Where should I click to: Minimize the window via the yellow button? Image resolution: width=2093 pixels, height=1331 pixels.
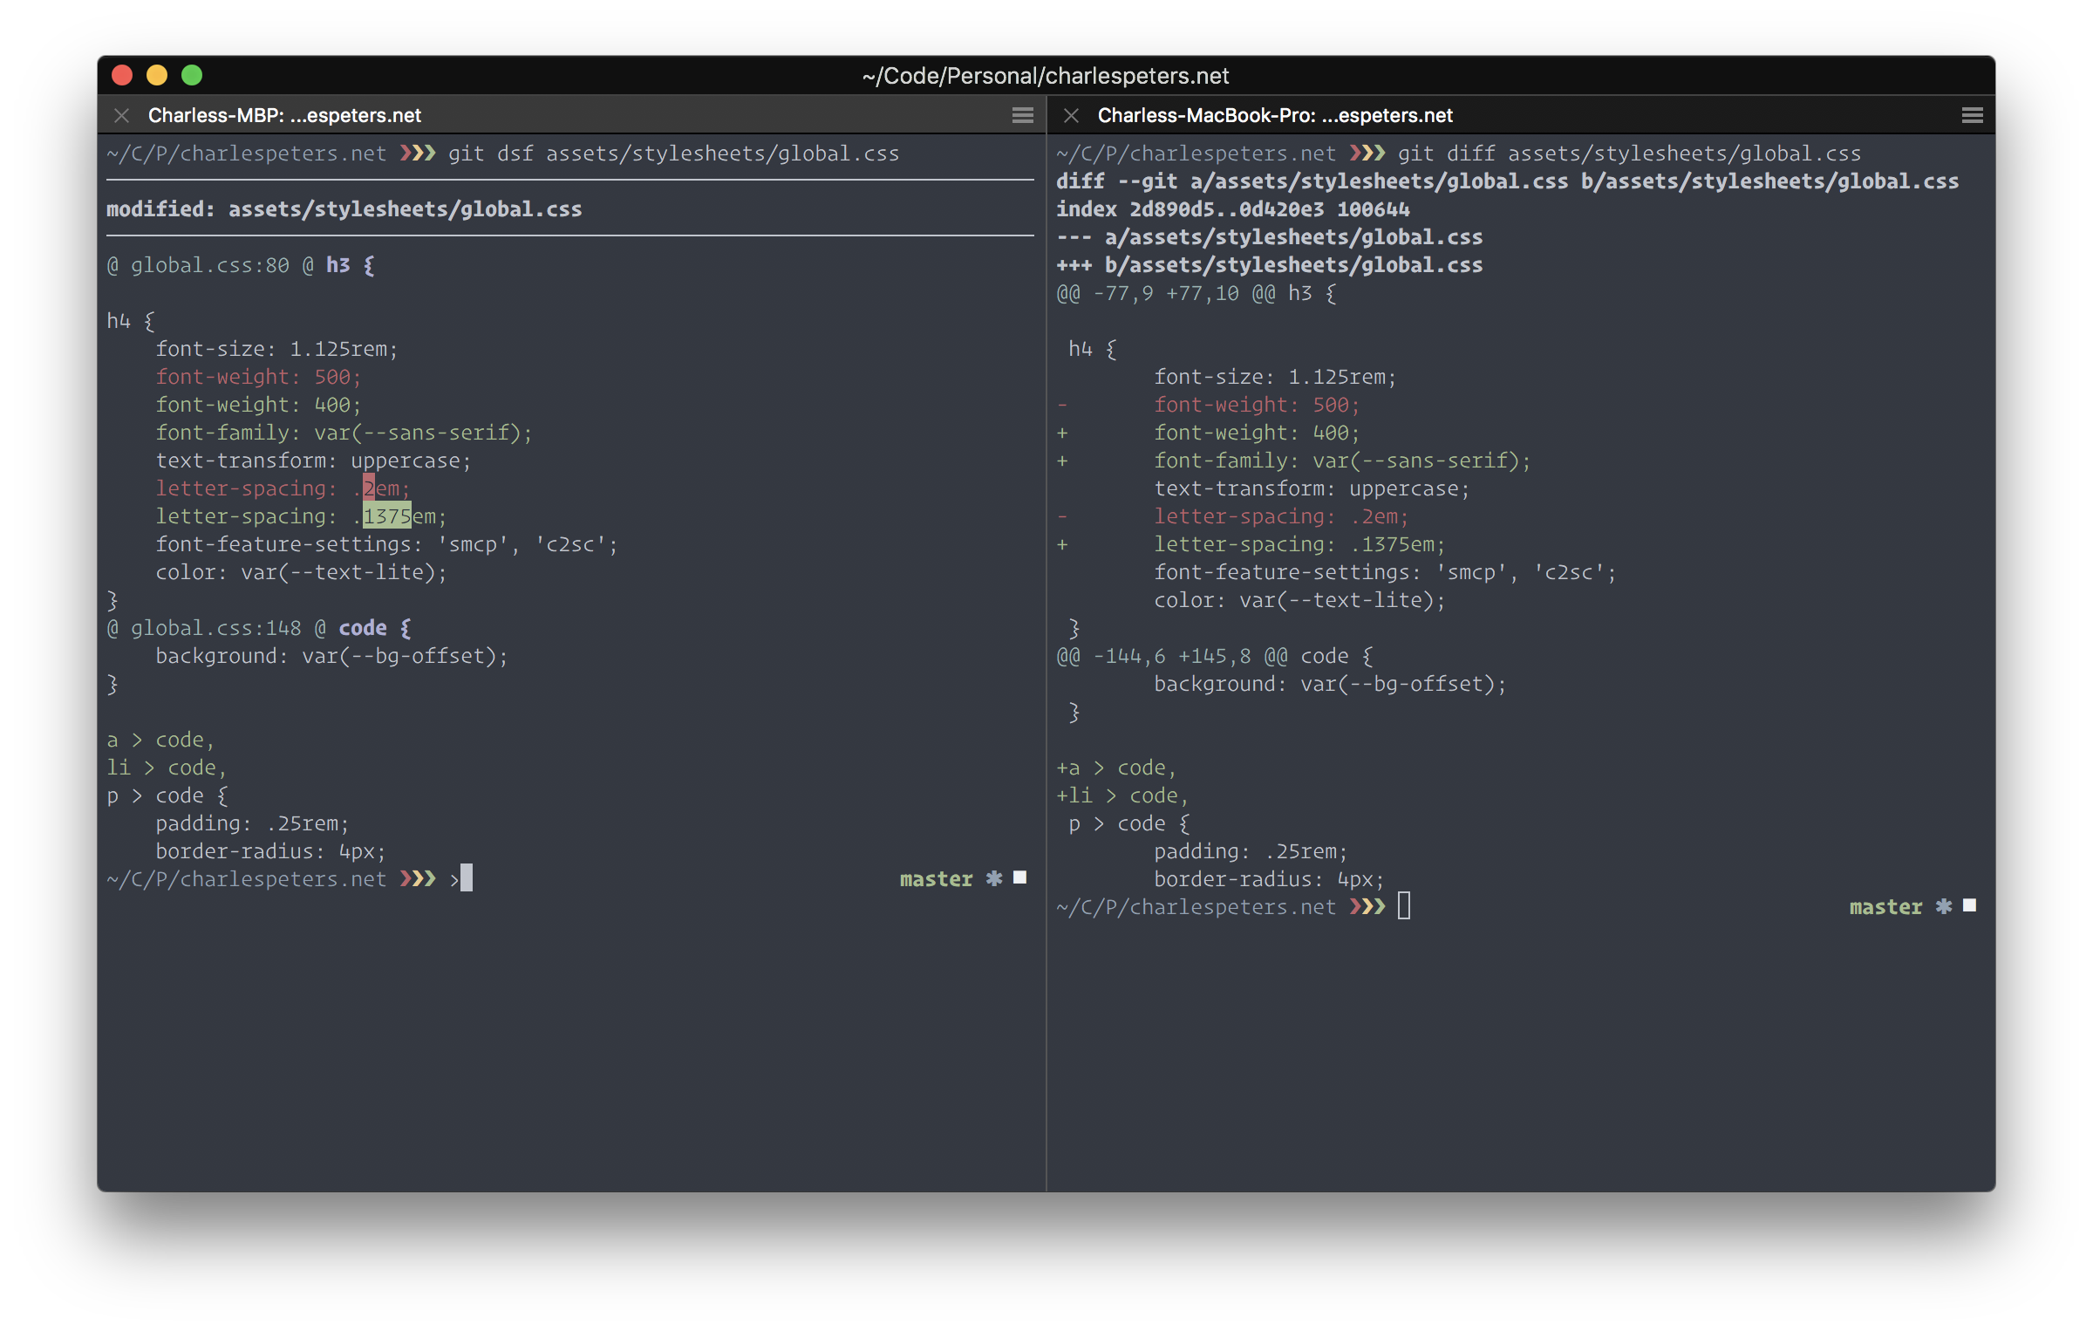[157, 75]
